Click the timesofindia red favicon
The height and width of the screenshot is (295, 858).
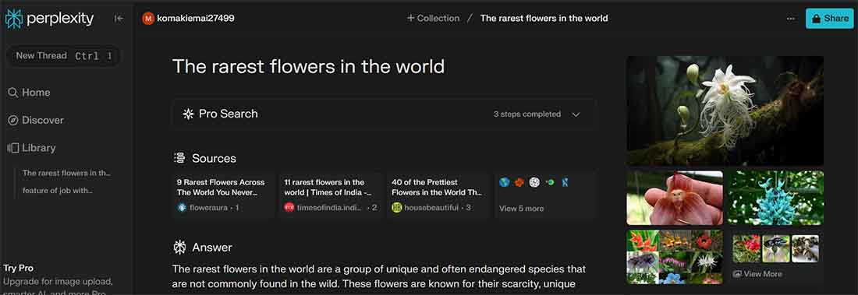tap(289, 208)
